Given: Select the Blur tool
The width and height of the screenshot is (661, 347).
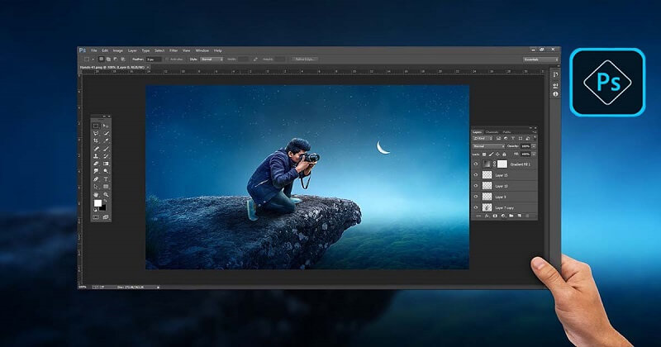Looking at the screenshot, I should point(96,171).
